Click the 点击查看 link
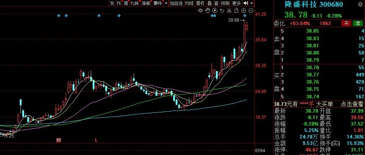 [x=353, y=104]
